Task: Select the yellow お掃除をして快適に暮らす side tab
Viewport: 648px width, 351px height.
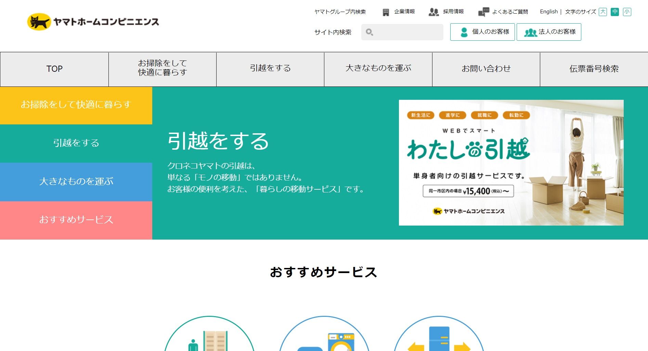Action: tap(76, 105)
